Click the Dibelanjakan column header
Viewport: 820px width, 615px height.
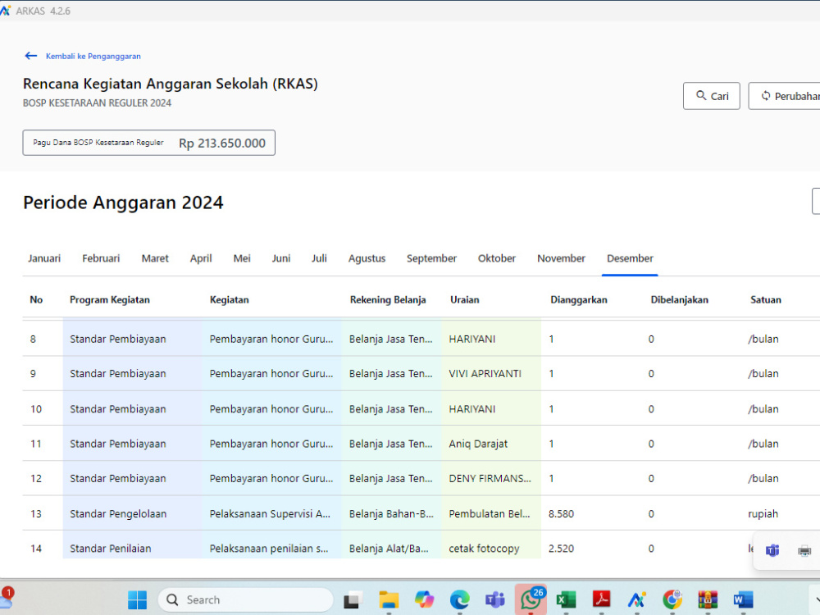coord(679,299)
